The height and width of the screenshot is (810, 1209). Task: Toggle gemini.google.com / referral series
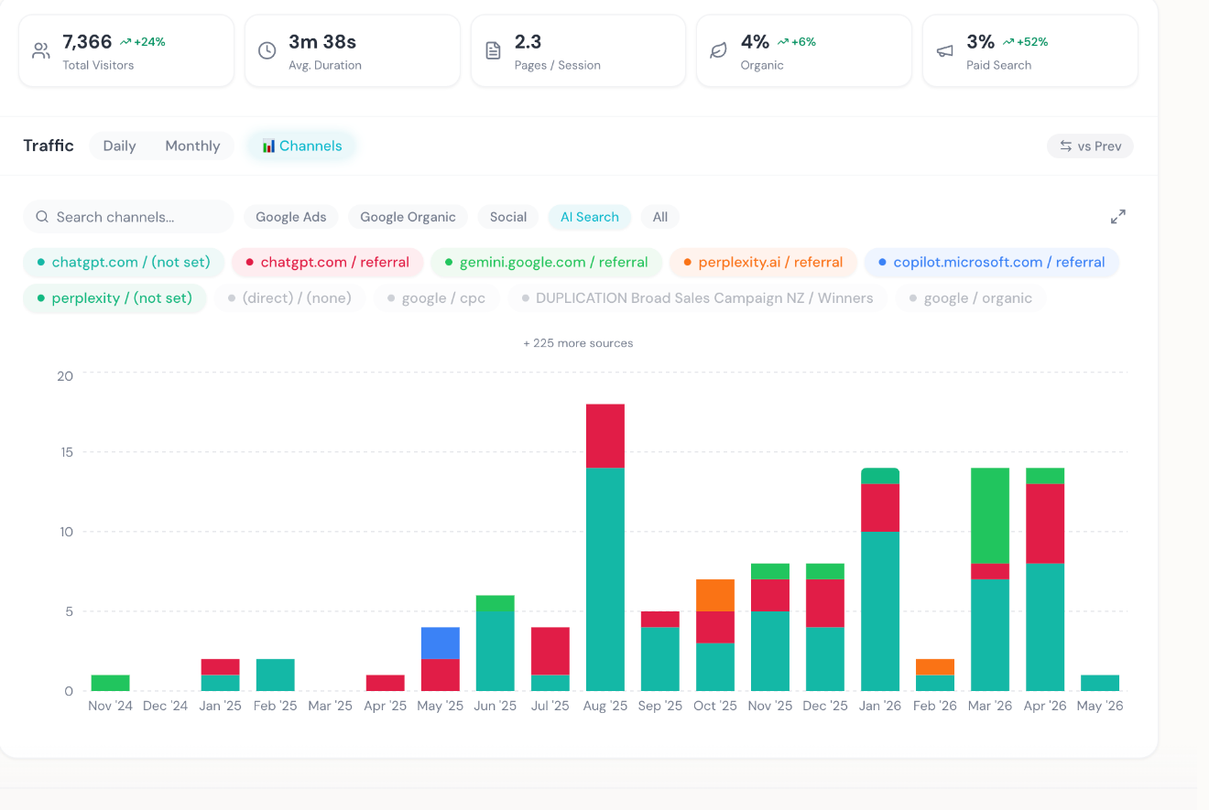click(x=546, y=262)
